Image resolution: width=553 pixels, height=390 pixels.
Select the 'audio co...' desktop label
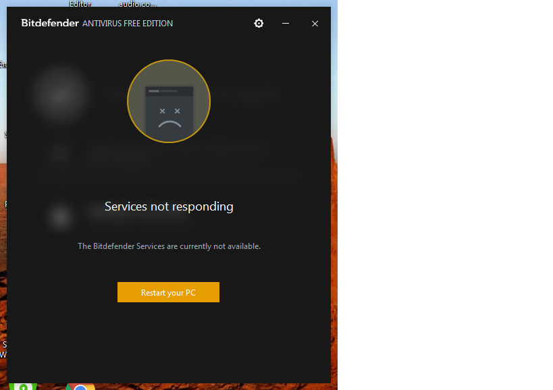138,4
